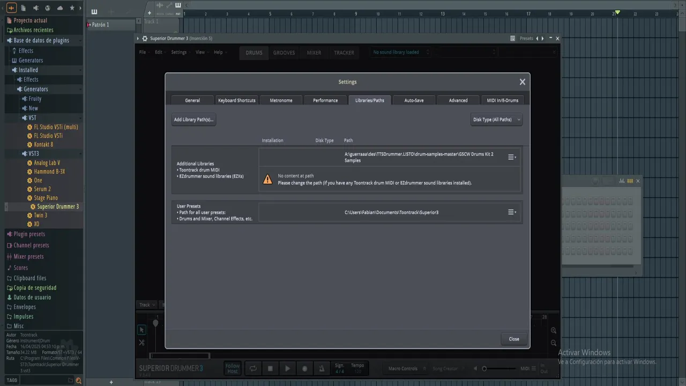This screenshot has width=686, height=386.
Task: Open the MIDI In/E-Drums tab
Action: click(503, 100)
